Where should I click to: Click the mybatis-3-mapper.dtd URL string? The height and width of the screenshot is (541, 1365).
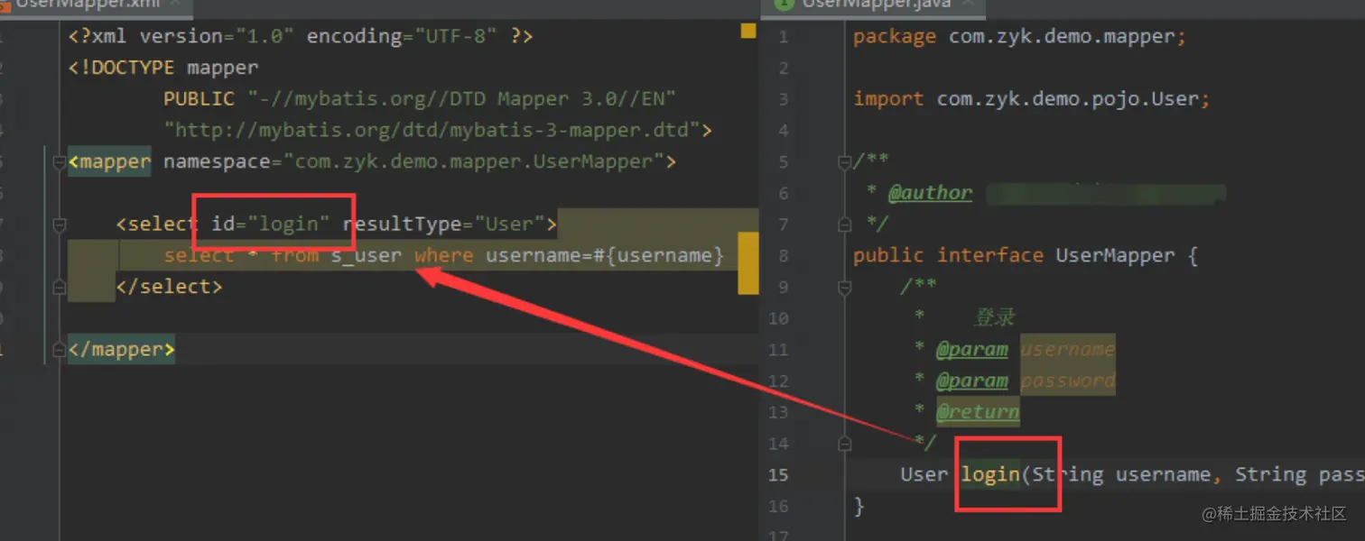pyautogui.click(x=432, y=131)
